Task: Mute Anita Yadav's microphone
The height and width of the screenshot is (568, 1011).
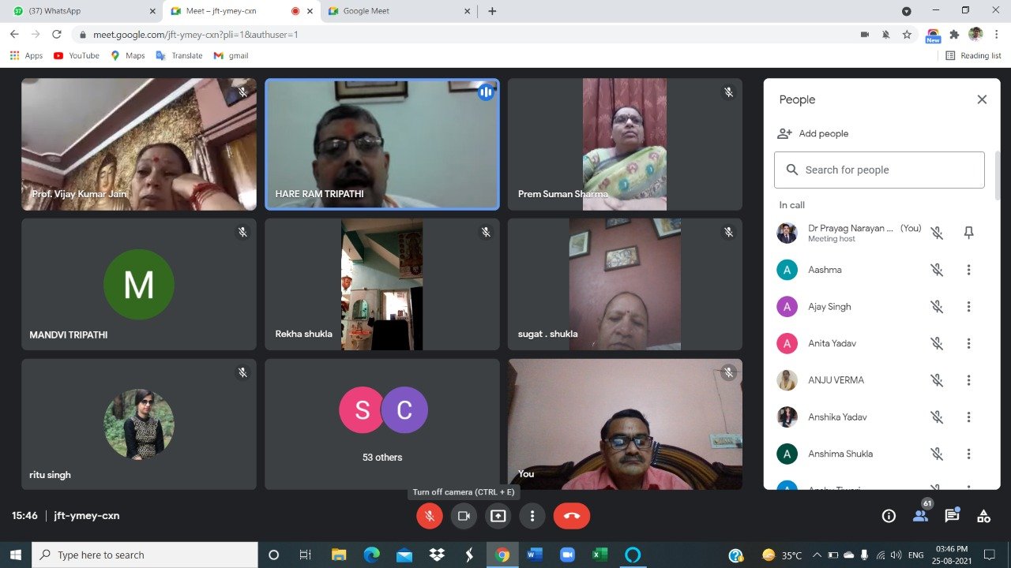Action: coord(937,343)
